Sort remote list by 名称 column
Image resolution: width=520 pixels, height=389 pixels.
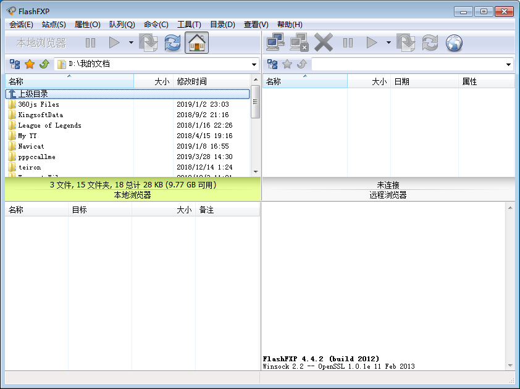point(305,81)
